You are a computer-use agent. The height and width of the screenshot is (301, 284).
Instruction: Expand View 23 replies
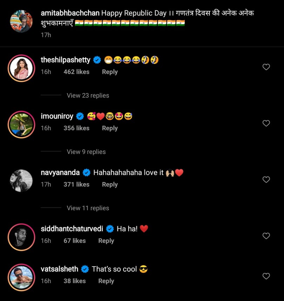click(88, 95)
